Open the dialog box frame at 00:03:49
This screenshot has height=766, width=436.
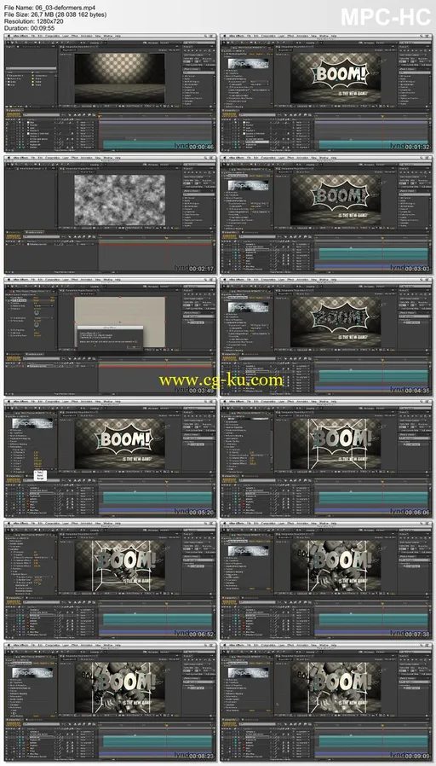tap(110, 337)
